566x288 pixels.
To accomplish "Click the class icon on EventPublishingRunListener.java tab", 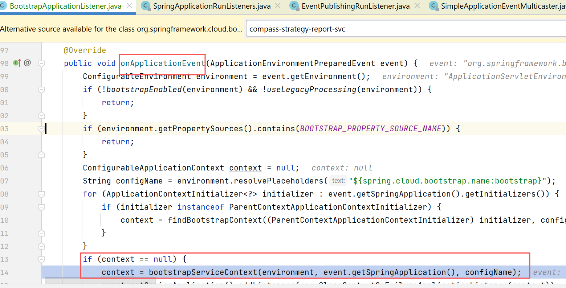I will point(294,6).
